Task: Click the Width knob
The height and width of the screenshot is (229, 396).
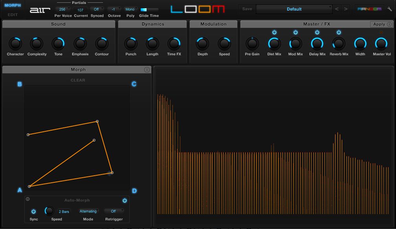Action: (360, 44)
